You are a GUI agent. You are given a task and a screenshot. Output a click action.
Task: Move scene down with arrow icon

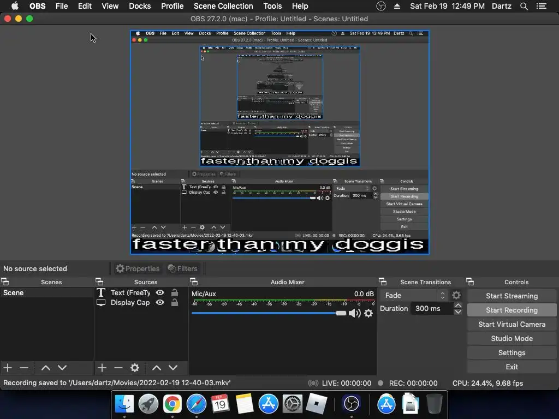click(x=62, y=368)
